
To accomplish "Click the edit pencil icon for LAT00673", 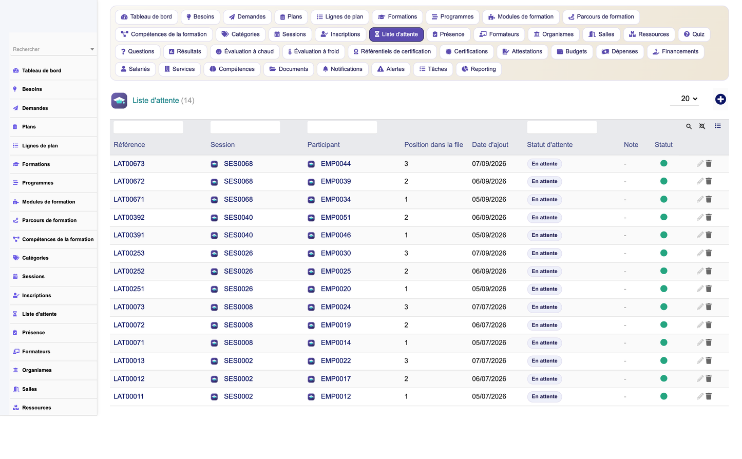I will click(x=700, y=164).
